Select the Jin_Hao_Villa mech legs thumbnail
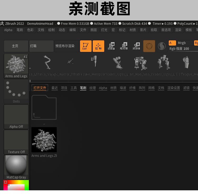Screen dimensions: 198x194 pyautogui.click(x=140, y=63)
